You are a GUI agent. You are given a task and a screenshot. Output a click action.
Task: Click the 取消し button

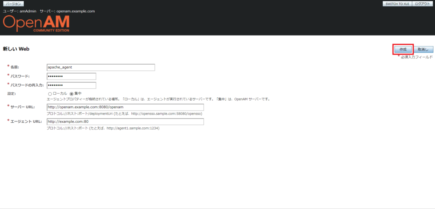click(x=424, y=49)
